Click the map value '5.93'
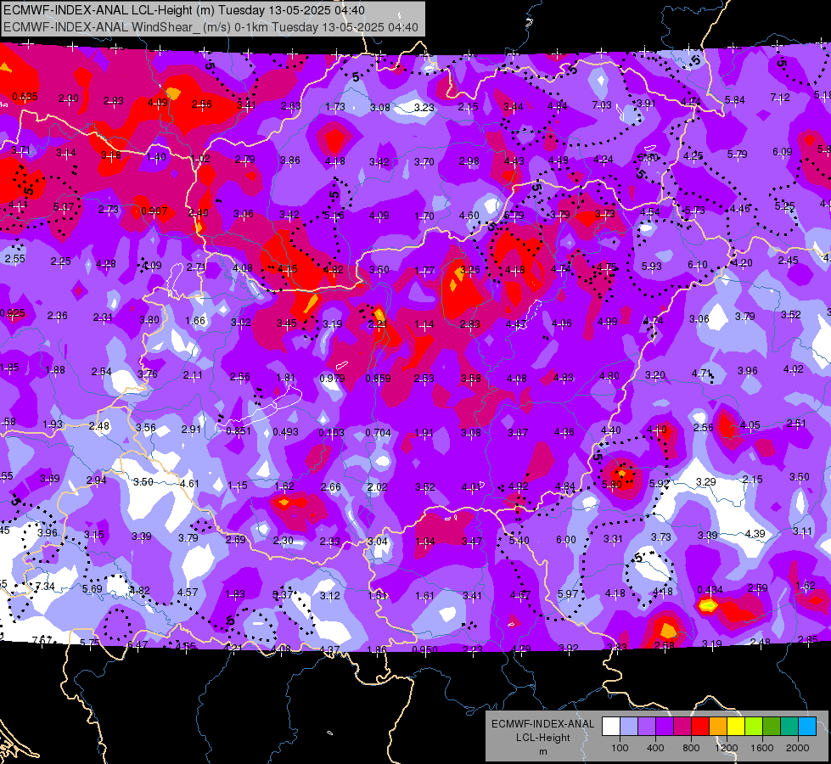The width and height of the screenshot is (831, 764). (x=651, y=266)
